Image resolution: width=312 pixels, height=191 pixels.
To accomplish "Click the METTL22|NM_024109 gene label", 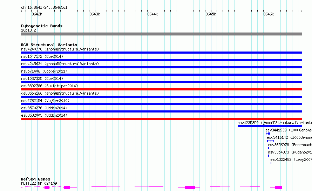I will point(39,183).
